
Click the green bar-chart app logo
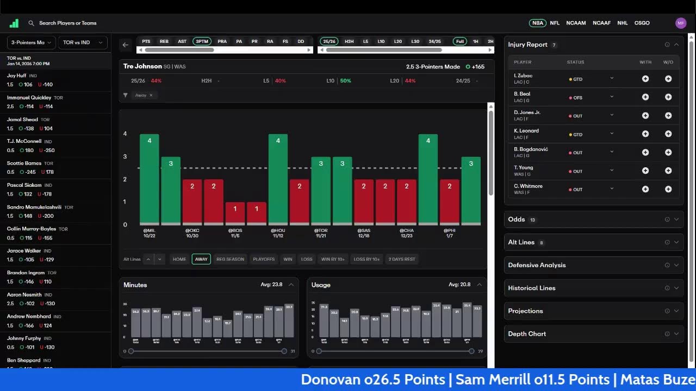click(x=14, y=23)
